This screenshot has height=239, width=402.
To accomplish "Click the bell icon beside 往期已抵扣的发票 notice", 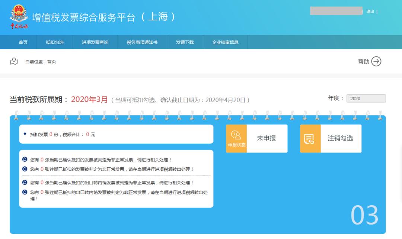I will pos(25,169).
